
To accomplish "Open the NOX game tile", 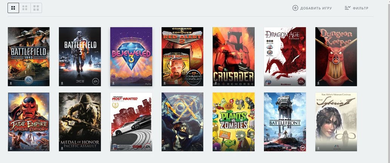I will coord(182,122).
